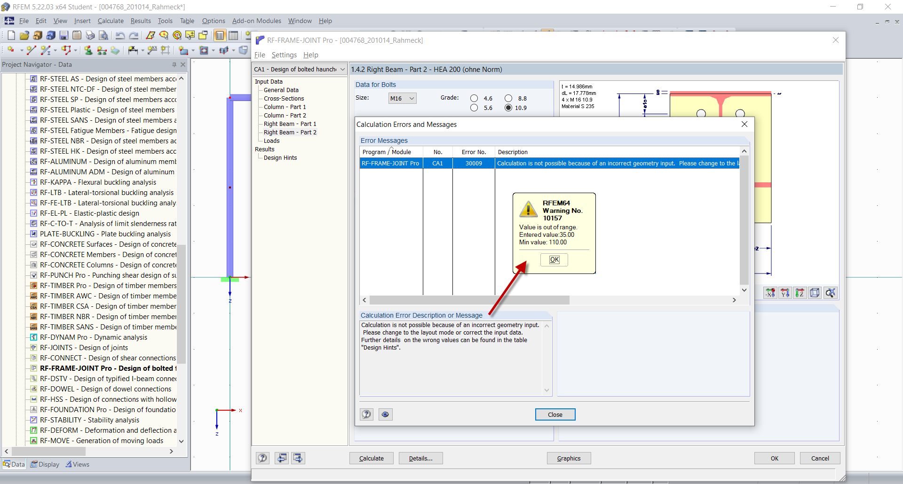Open Settings menu in RF-FRAME-JOINT Pro
903x484 pixels.
[284, 55]
